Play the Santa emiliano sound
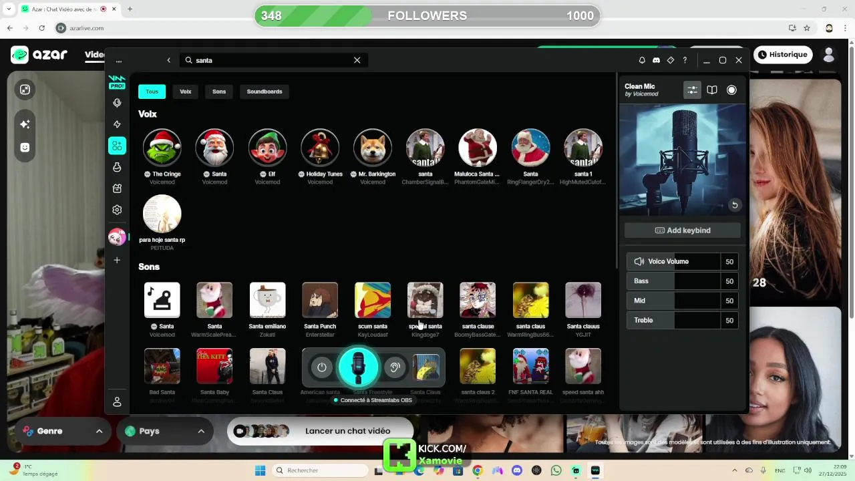Viewport: 855px width, 481px height. pos(267,300)
